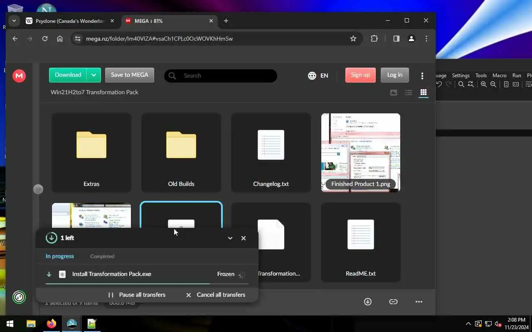Screen dimensions: 532x332
Task: Open the bottom bar more options ellipsis
Action: tap(419, 302)
